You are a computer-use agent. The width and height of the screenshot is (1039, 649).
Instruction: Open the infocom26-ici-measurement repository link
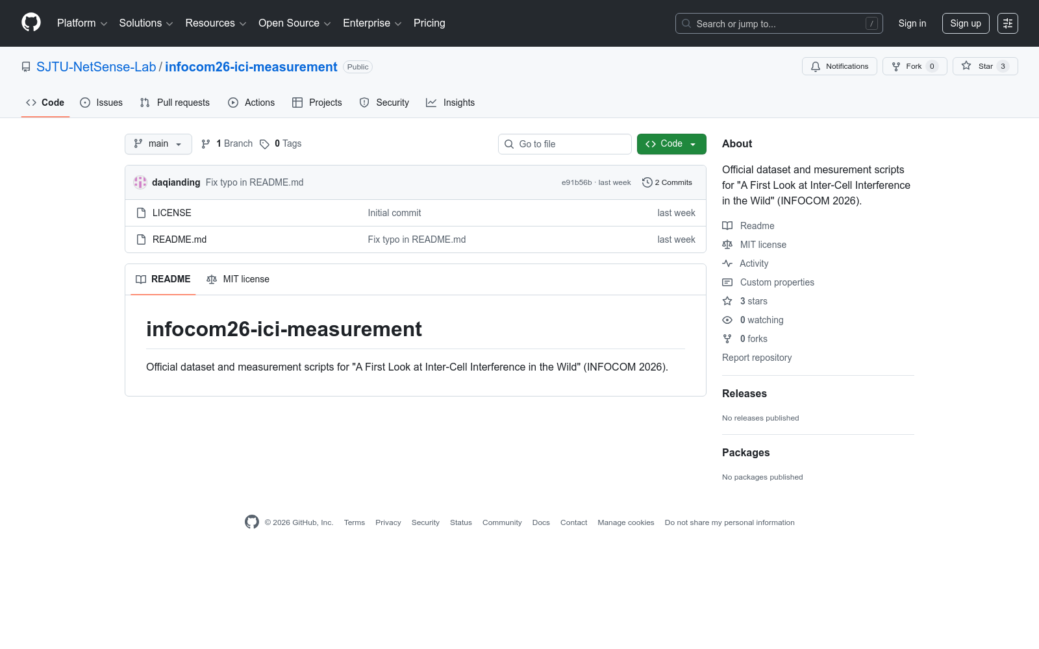click(x=251, y=67)
